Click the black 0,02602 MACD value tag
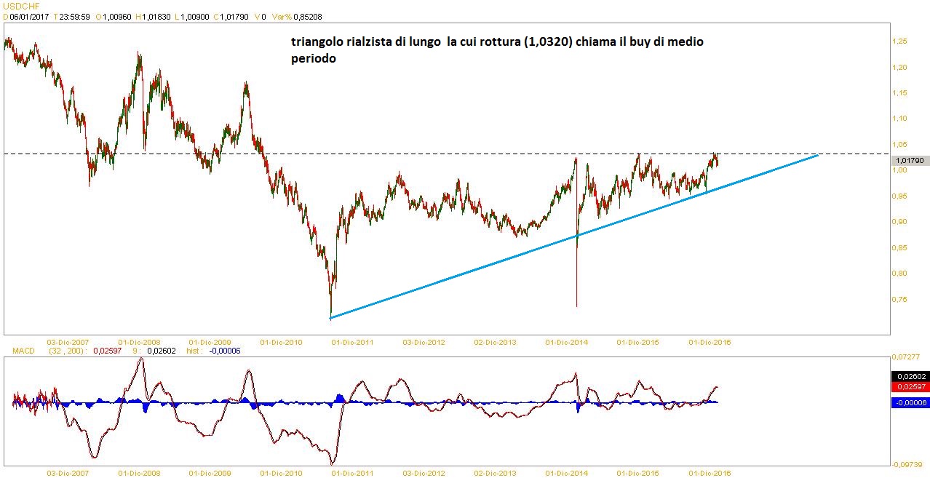Screen dimensions: 930x486 pos(910,376)
